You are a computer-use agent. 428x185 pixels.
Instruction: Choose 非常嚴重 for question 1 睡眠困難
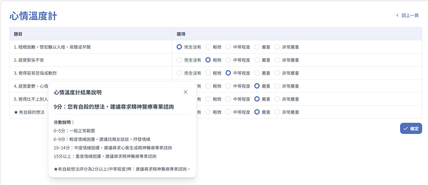click(x=277, y=47)
